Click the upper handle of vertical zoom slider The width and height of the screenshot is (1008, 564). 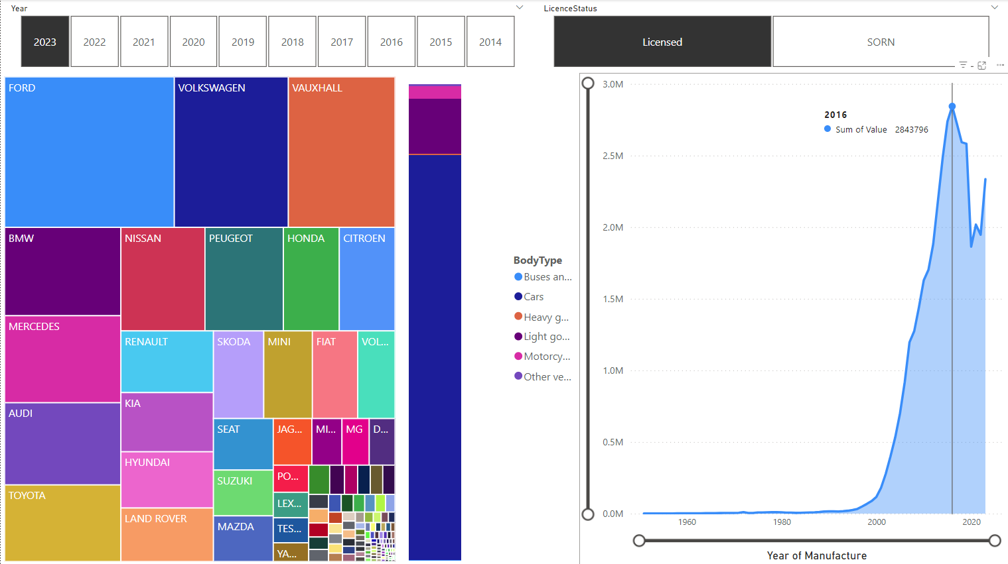[588, 84]
